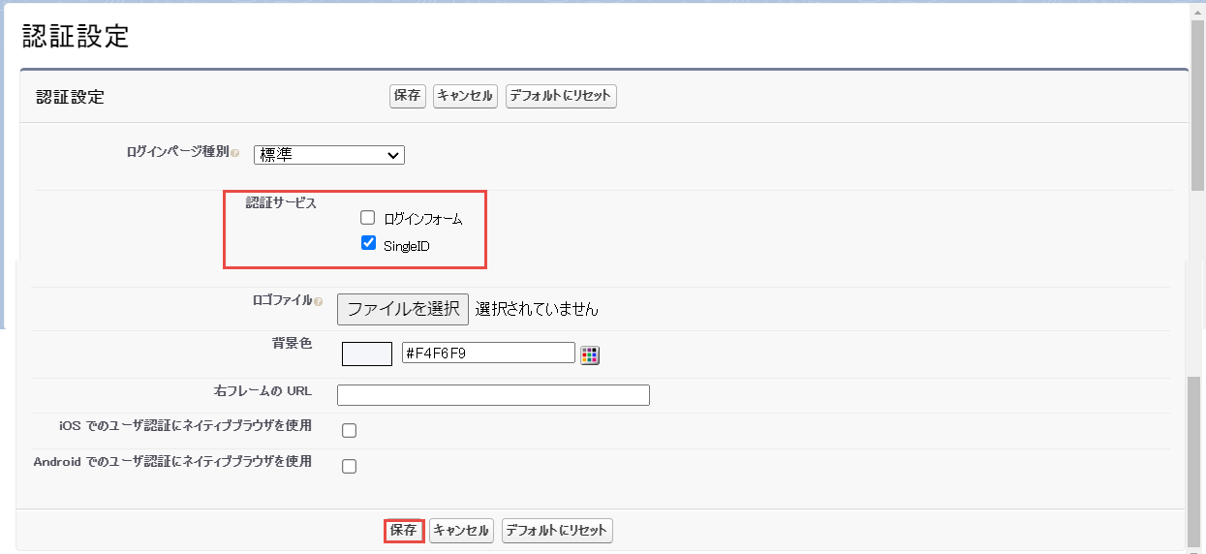
Task: Toggle iOS native browser checkbox
Action: (x=349, y=430)
